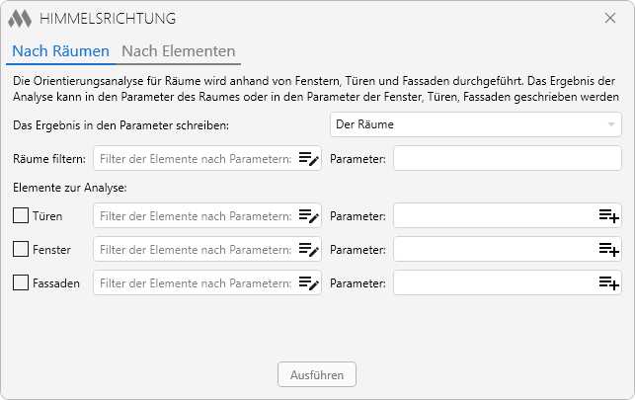This screenshot has width=635, height=400.
Task: Add parameter icon in Fenster row
Action: (609, 250)
